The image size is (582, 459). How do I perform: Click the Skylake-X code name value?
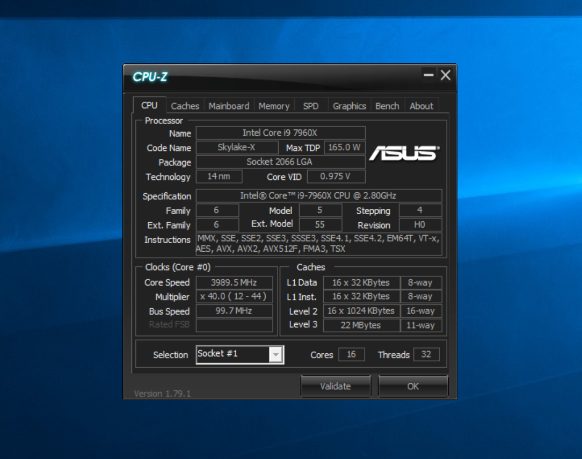point(237,147)
